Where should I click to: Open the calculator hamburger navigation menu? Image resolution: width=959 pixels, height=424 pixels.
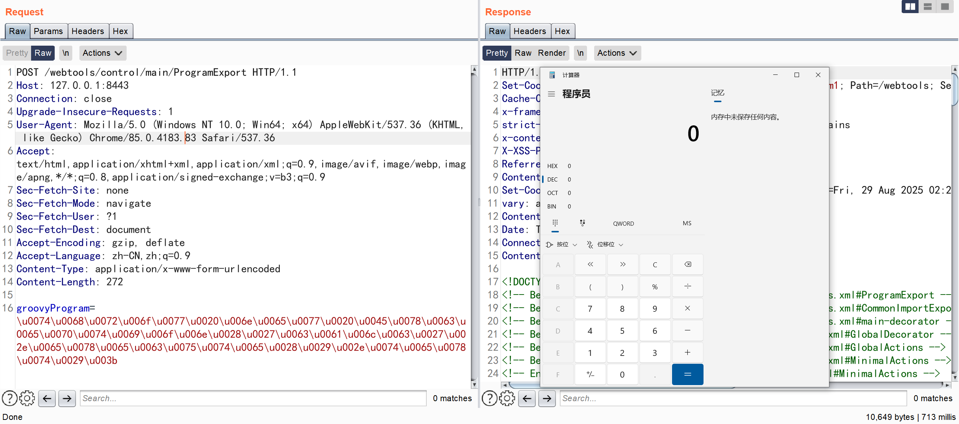tap(551, 94)
